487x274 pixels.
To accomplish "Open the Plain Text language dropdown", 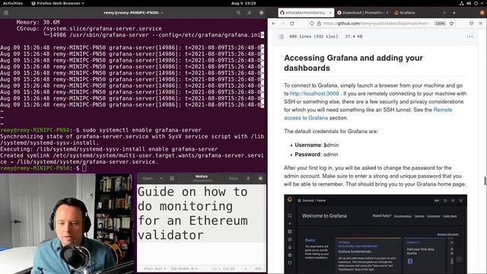I will tap(155, 269).
